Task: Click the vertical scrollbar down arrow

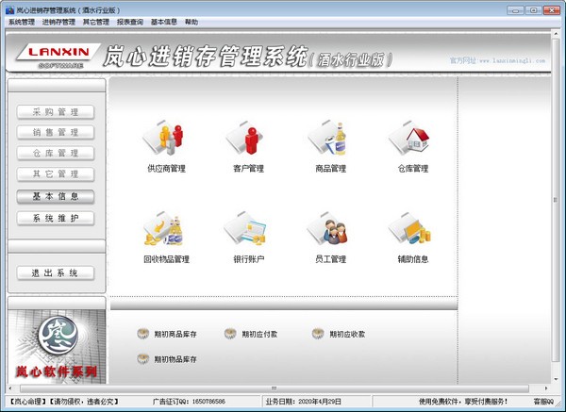Action: tap(557, 379)
